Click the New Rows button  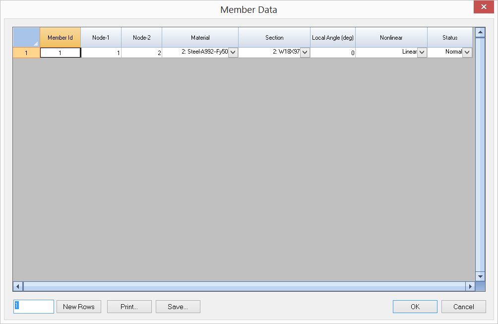78,306
